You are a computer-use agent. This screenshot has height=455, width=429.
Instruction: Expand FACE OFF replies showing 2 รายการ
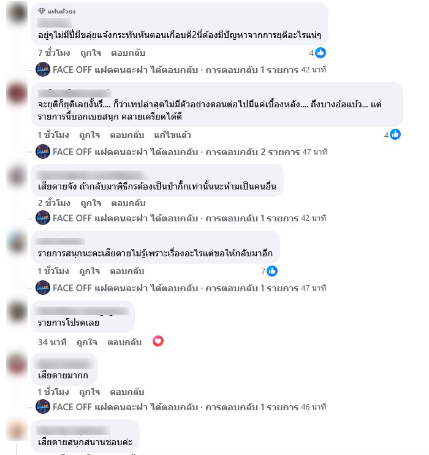coord(190,151)
